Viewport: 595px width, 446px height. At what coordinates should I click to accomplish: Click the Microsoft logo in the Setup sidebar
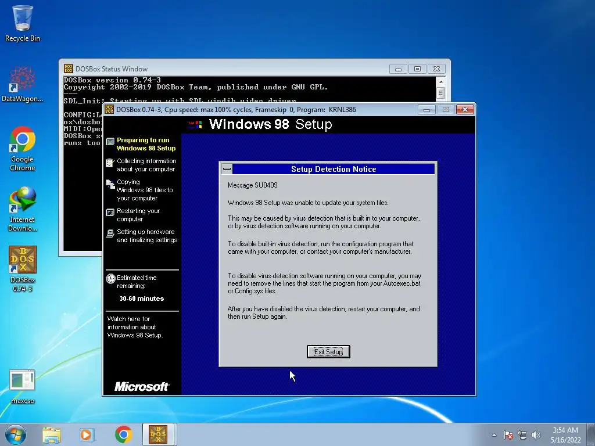[x=142, y=386]
